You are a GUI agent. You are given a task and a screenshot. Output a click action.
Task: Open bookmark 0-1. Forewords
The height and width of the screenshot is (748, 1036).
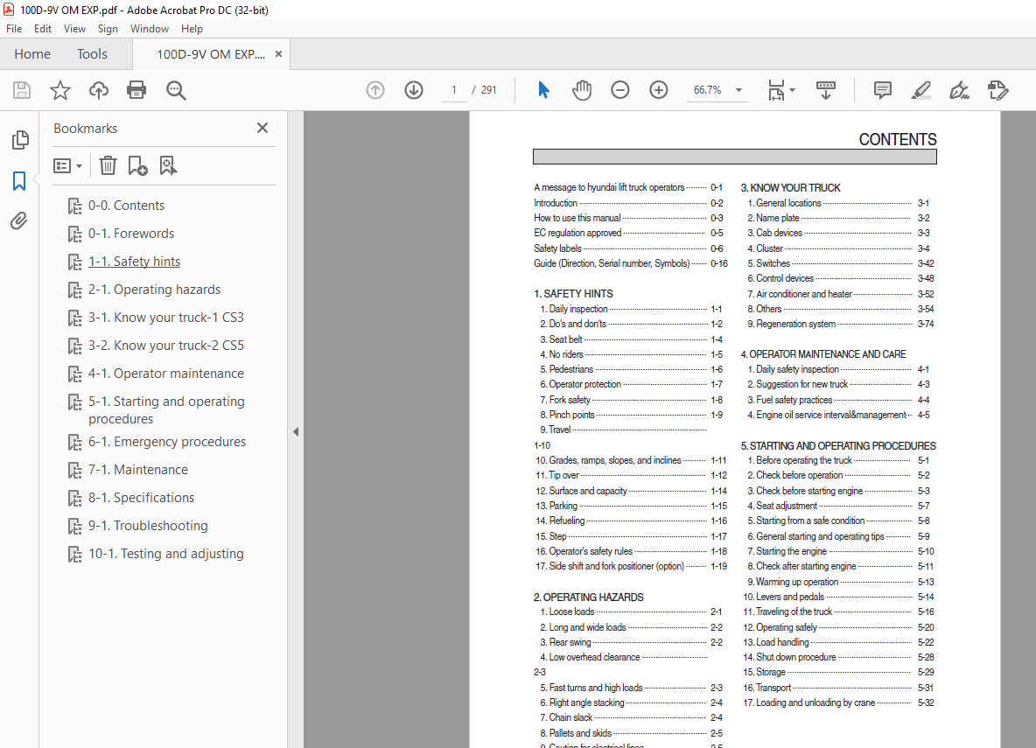[x=131, y=234]
